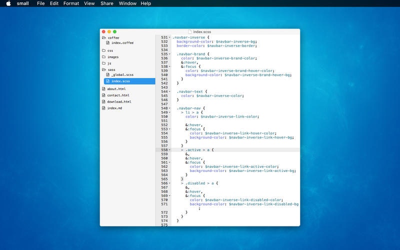The height and width of the screenshot is (250, 400).
Task: Click the about.html file icon
Action: pos(103,89)
